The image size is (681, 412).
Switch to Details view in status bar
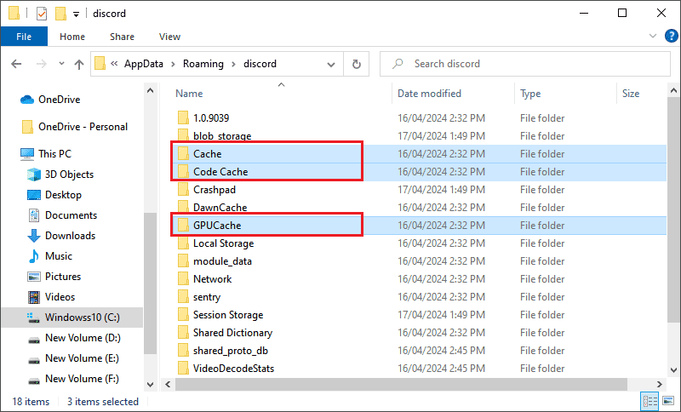point(650,401)
